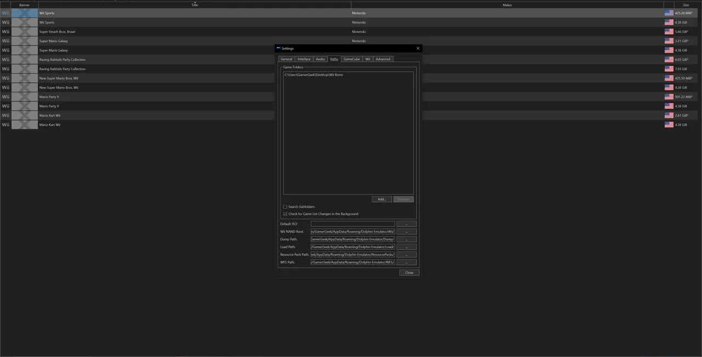Select the New Super Mario Bros. Wii title in the 425.50 MiB row
702x357 pixels.
coord(59,78)
